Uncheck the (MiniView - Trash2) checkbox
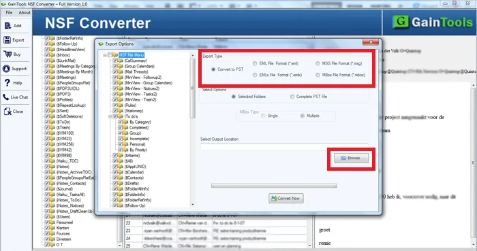This screenshot has width=477, height=251. (115, 99)
